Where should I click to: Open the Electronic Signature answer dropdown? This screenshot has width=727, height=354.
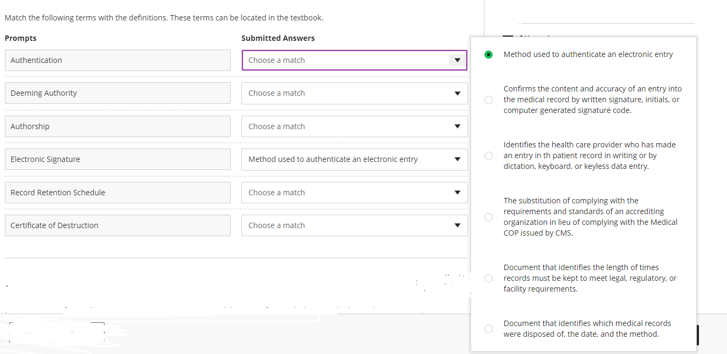click(x=345, y=159)
